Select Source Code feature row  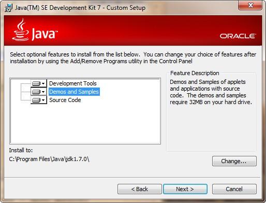pyautogui.click(x=65, y=100)
